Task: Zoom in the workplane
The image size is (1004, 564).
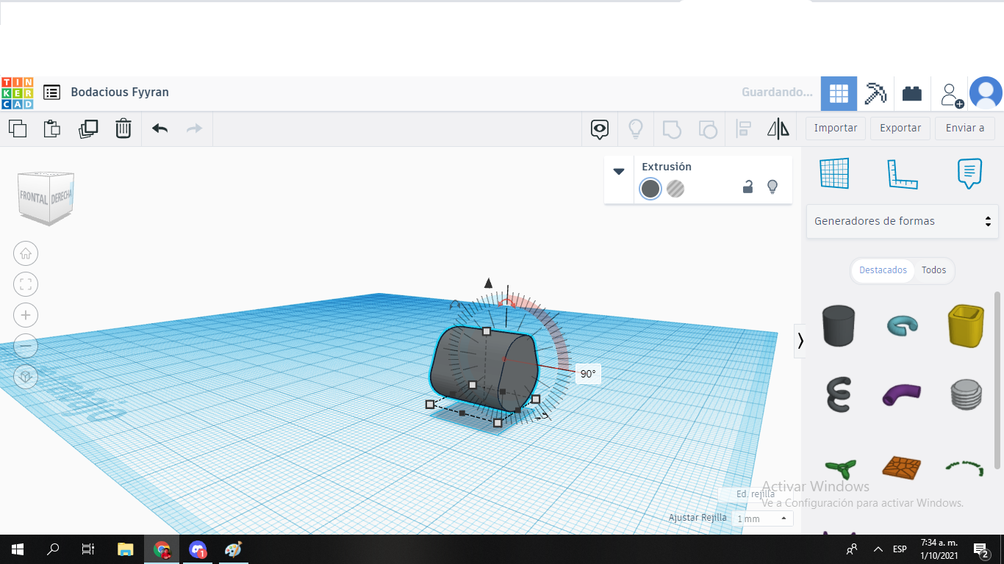Action: [26, 315]
